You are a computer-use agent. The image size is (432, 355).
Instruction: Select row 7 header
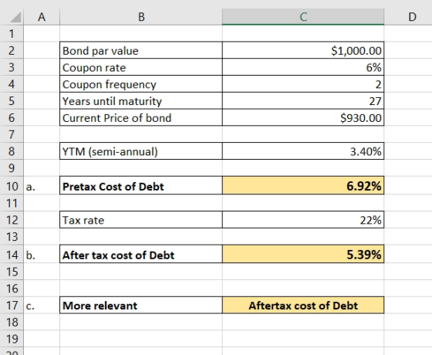[x=12, y=134]
